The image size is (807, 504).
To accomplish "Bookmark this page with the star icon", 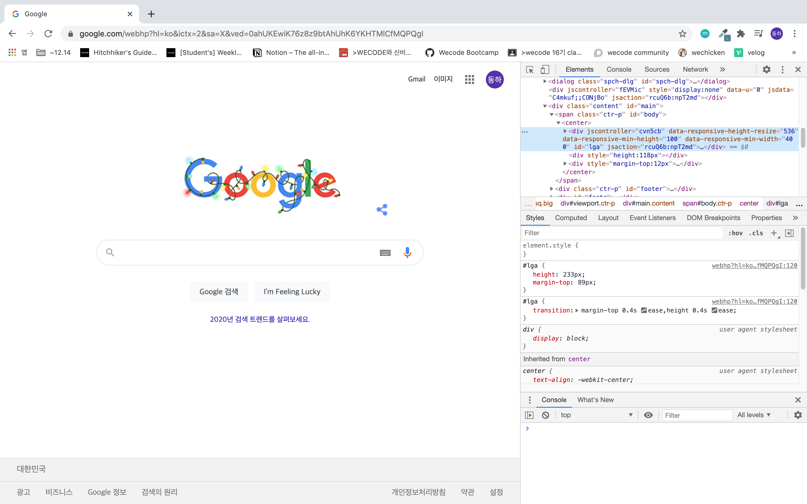I will pos(682,34).
